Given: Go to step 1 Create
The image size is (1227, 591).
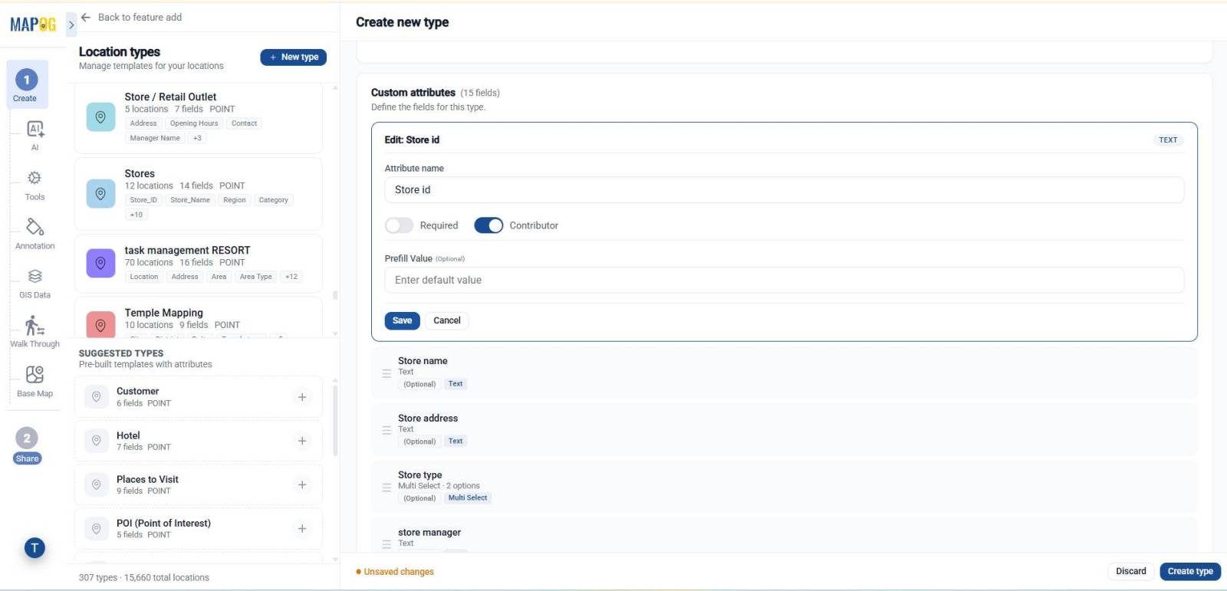Looking at the screenshot, I should tap(27, 84).
